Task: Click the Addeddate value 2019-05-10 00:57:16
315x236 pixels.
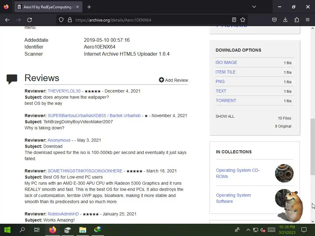Action: pyautogui.click(x=107, y=40)
